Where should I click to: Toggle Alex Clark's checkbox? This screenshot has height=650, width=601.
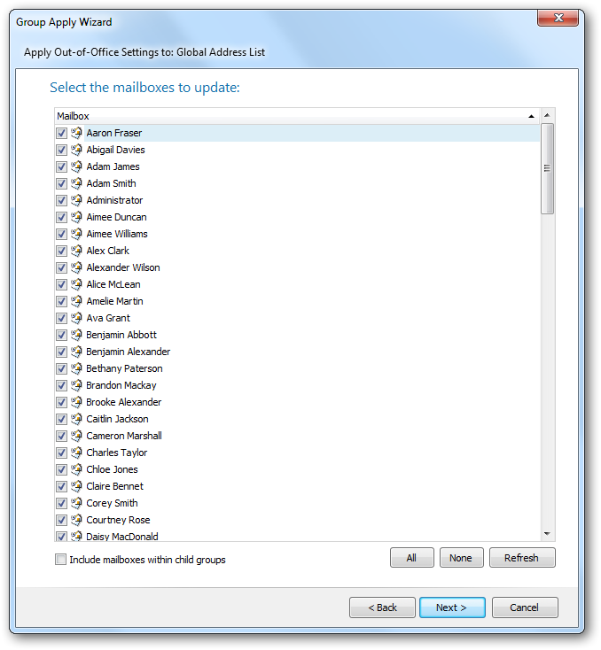tap(61, 251)
